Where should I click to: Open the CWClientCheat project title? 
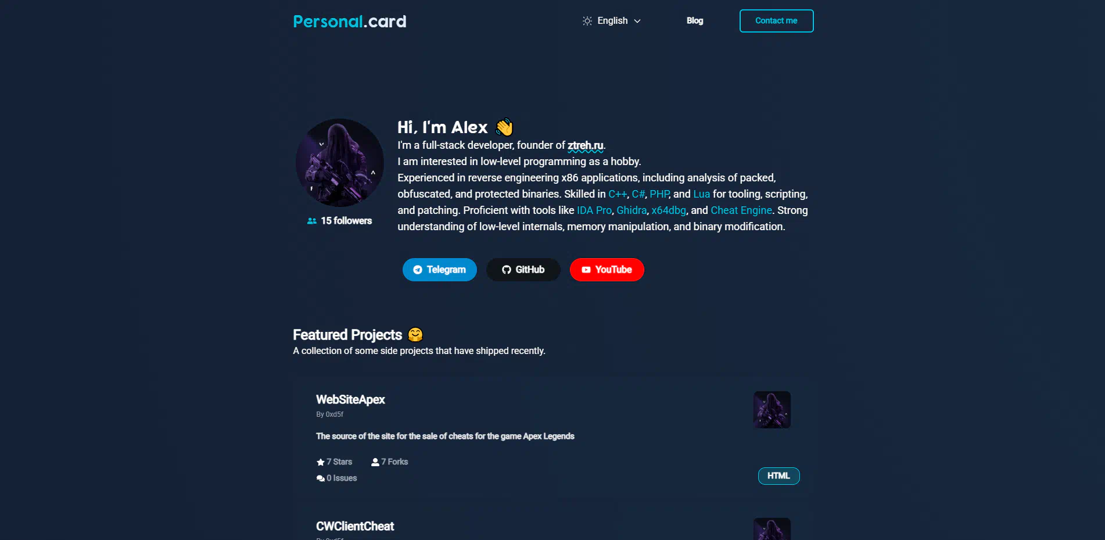pos(355,526)
